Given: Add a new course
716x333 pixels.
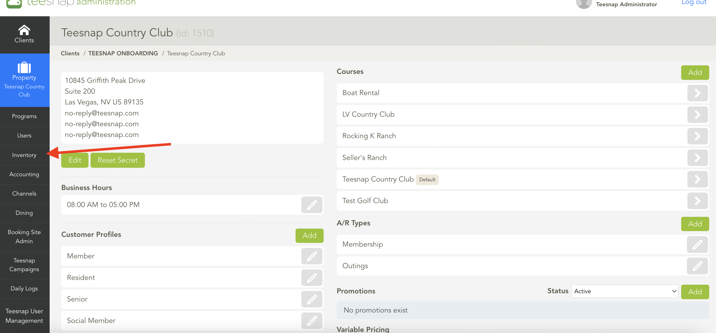Looking at the screenshot, I should click(695, 72).
